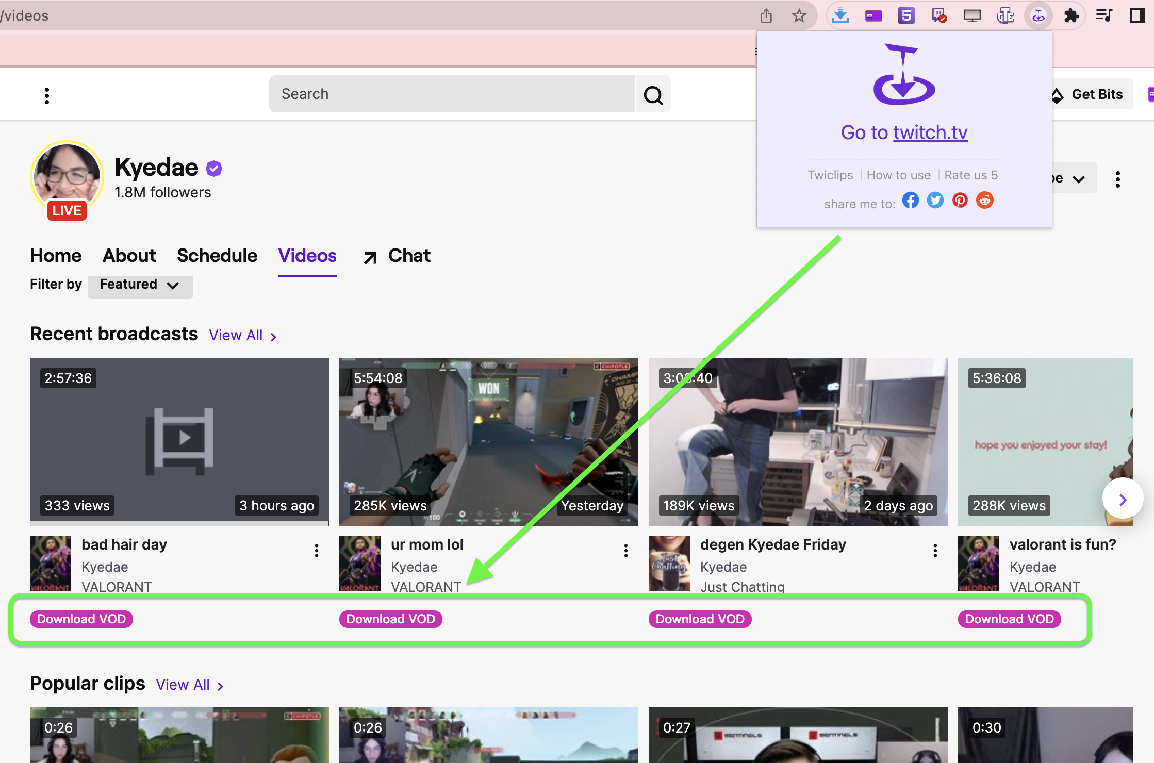The height and width of the screenshot is (763, 1154).
Task: Play the 0:27 popular clip
Action: tap(798, 735)
